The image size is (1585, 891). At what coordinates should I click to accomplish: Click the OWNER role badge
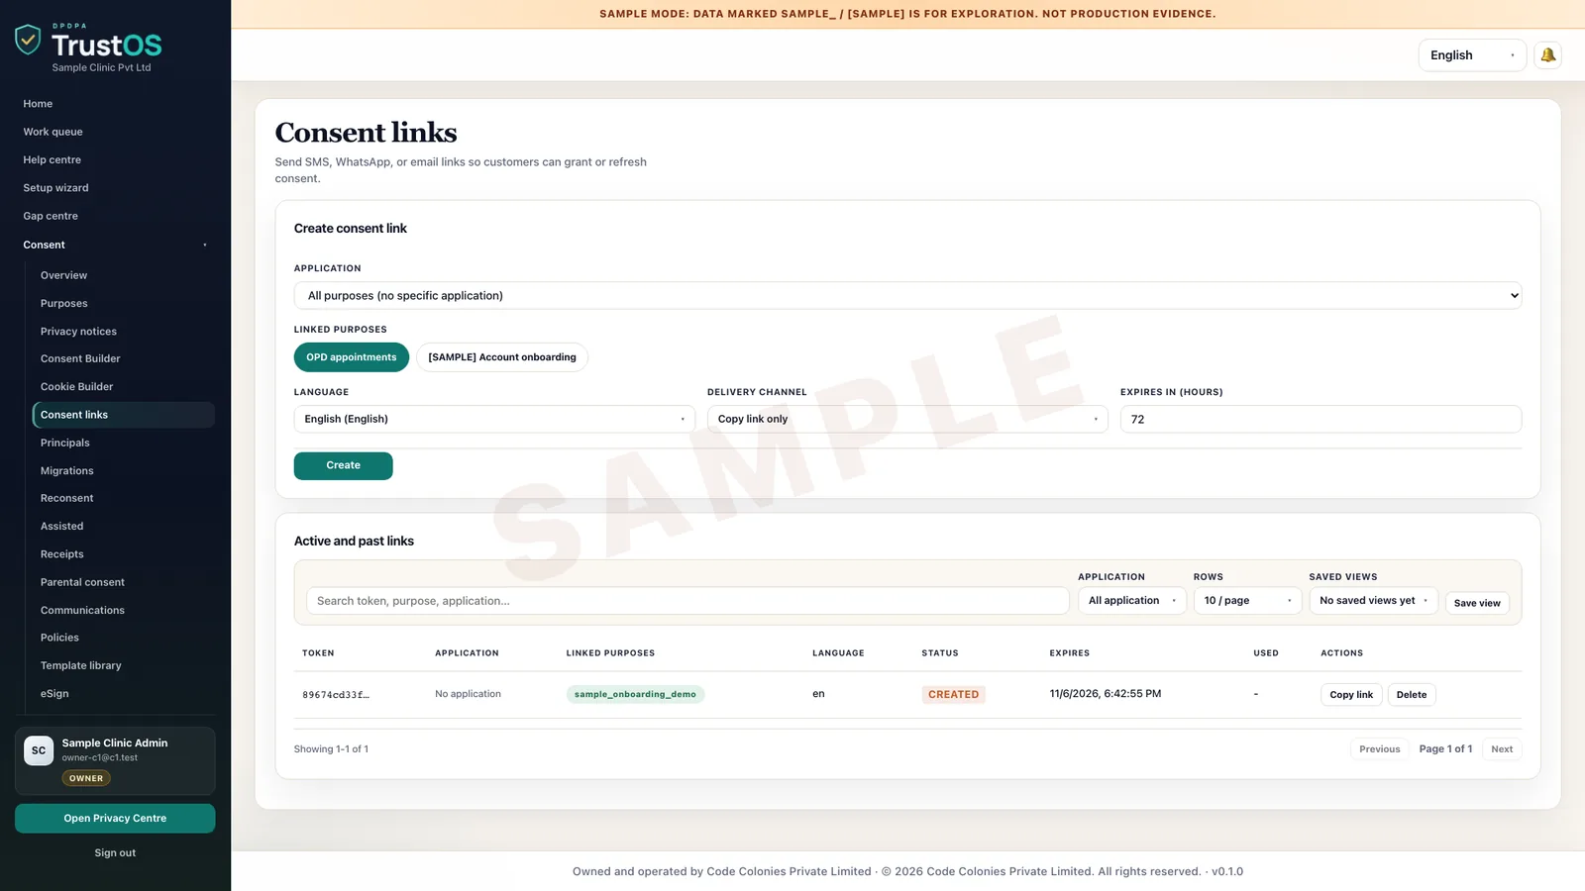[86, 778]
